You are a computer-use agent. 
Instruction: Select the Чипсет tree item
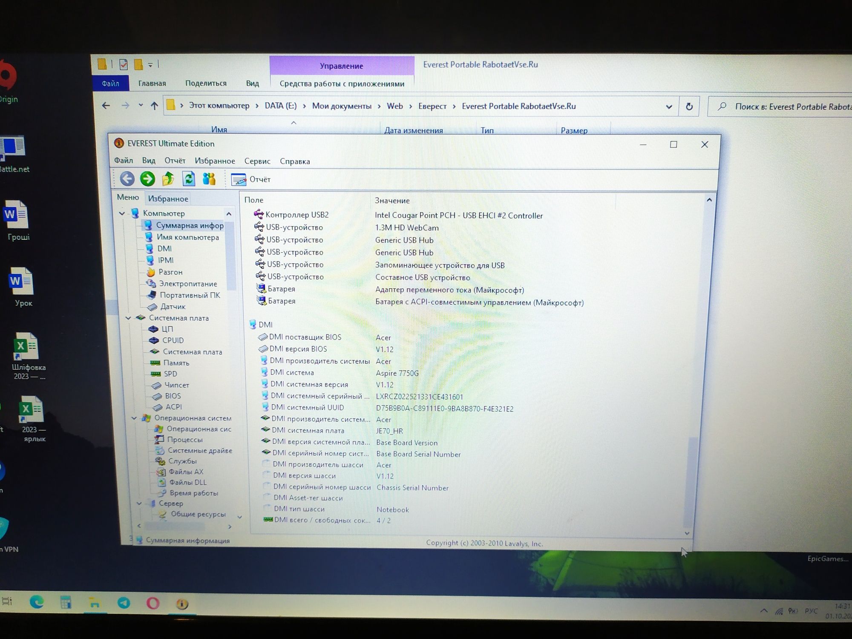170,385
